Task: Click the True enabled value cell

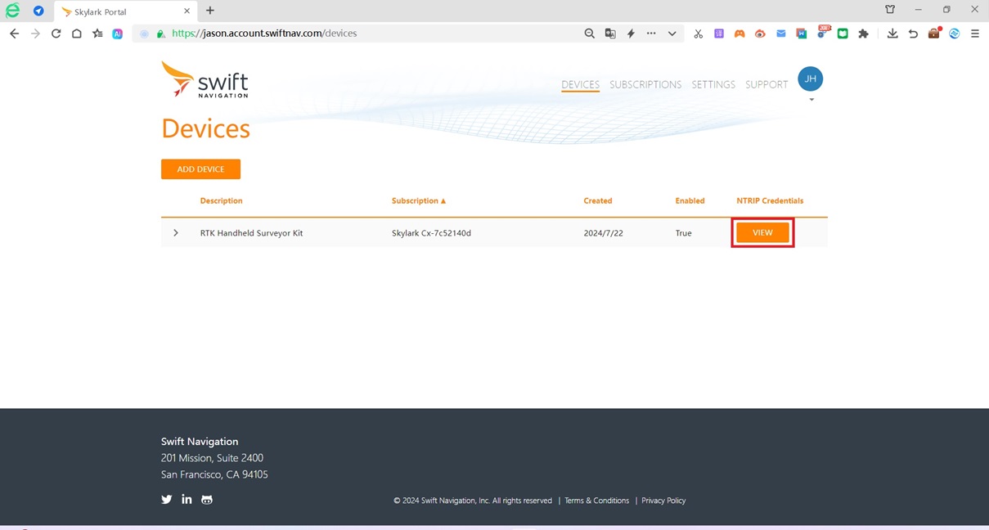Action: pos(683,233)
